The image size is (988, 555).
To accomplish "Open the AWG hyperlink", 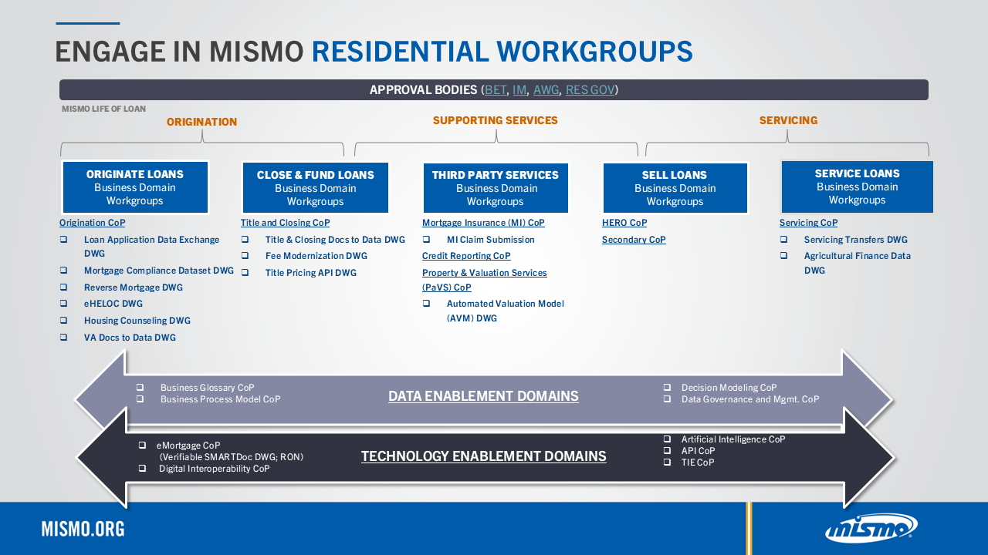I will 546,89.
